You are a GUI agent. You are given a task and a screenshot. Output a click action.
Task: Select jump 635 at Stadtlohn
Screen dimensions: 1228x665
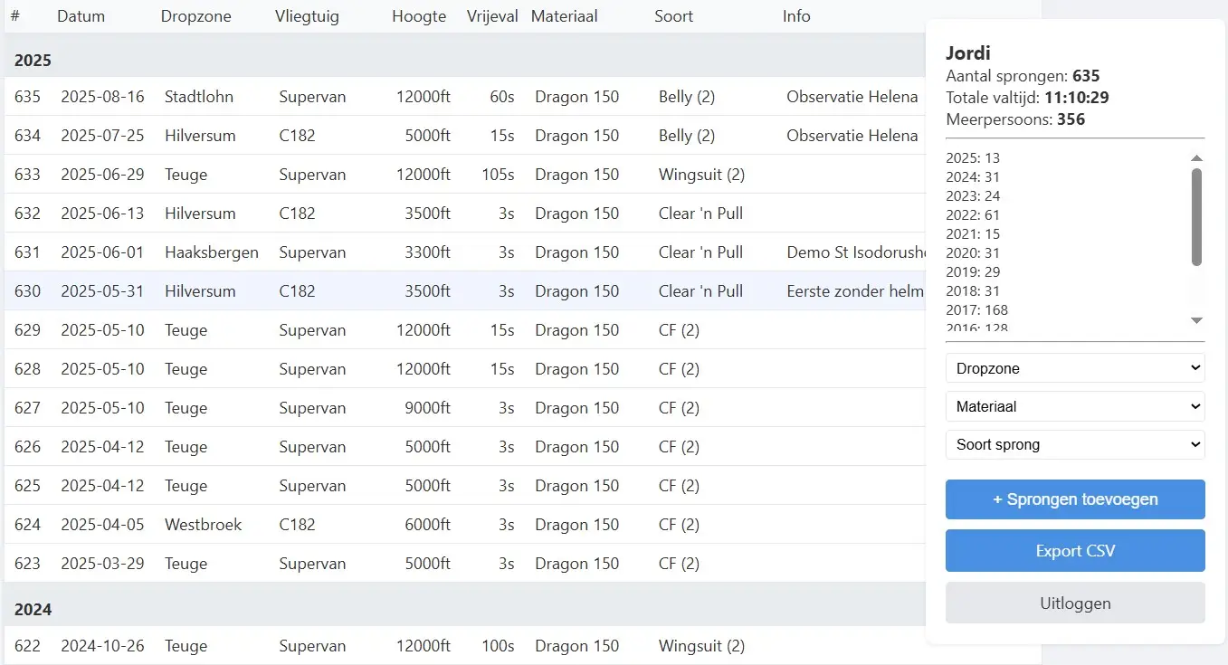pyautogui.click(x=362, y=96)
